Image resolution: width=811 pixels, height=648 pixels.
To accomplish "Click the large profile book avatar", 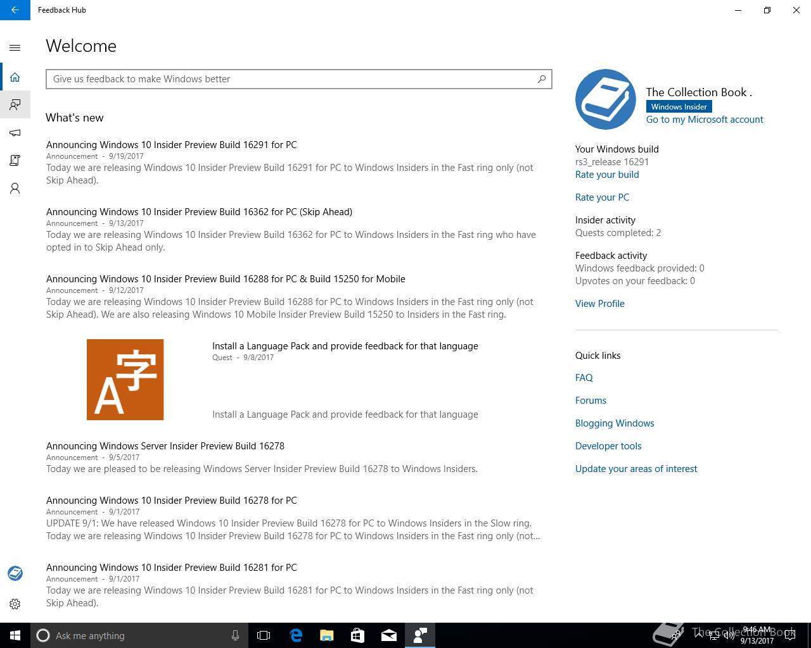I will pyautogui.click(x=606, y=99).
